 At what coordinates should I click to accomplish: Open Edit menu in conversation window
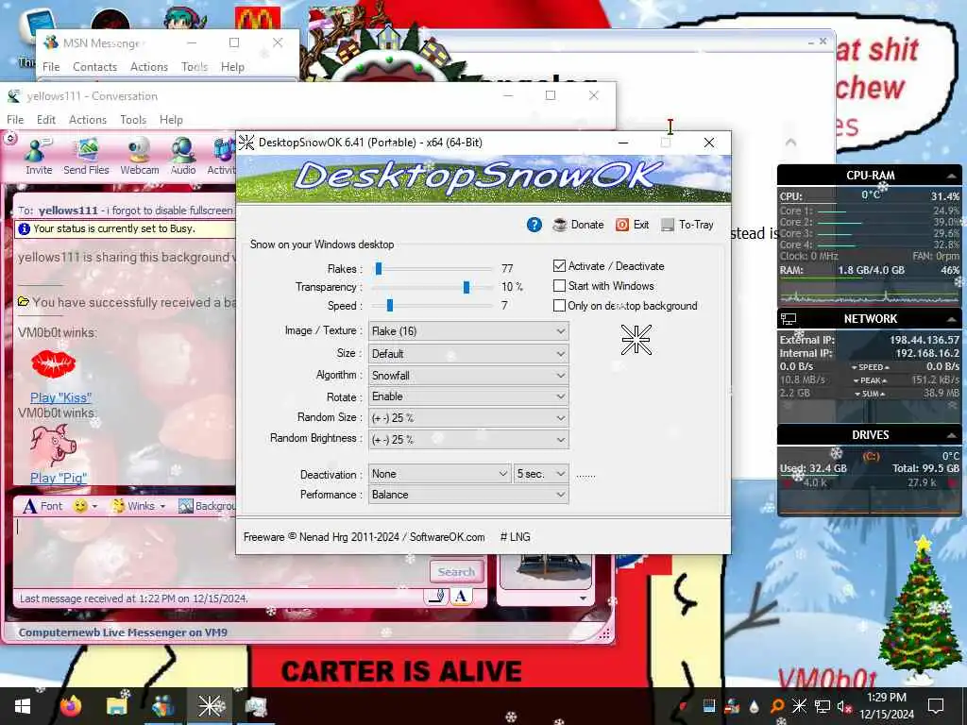46,120
